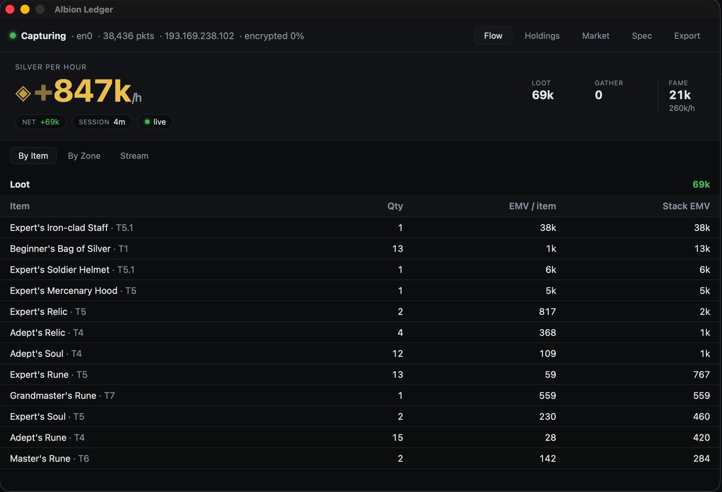The image size is (722, 492).
Task: Sort by the Qty column header
Action: (395, 206)
